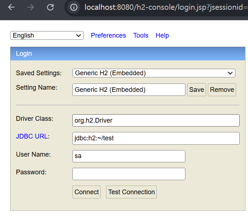Expand the Saved Settings dropdown
248x217 pixels.
(154, 73)
